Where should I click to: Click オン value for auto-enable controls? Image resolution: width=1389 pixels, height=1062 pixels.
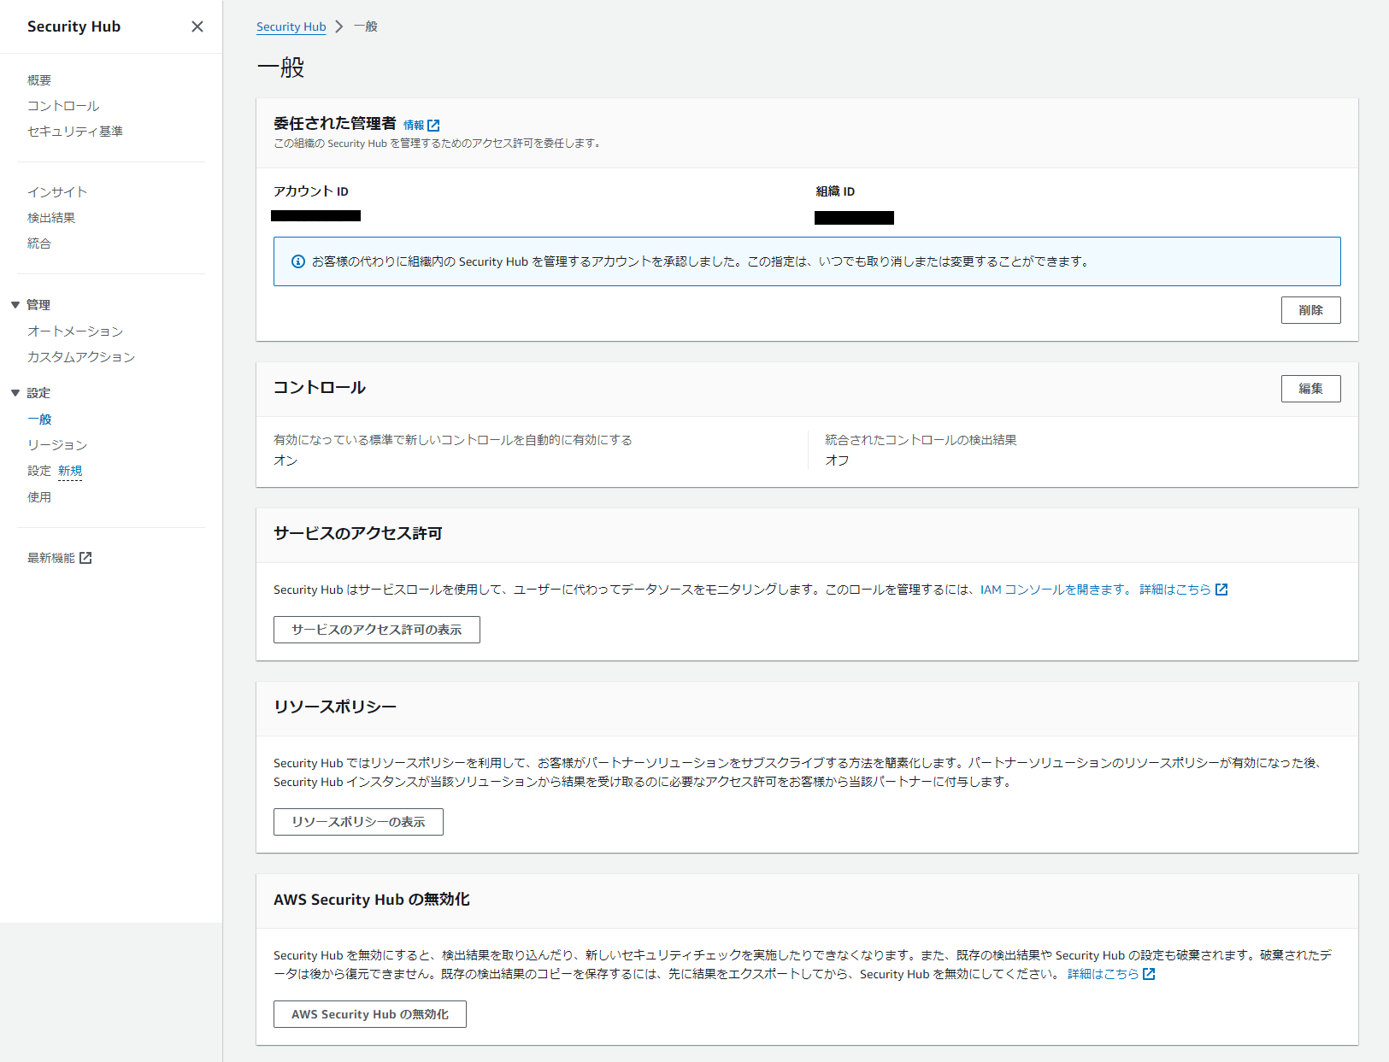coord(285,461)
